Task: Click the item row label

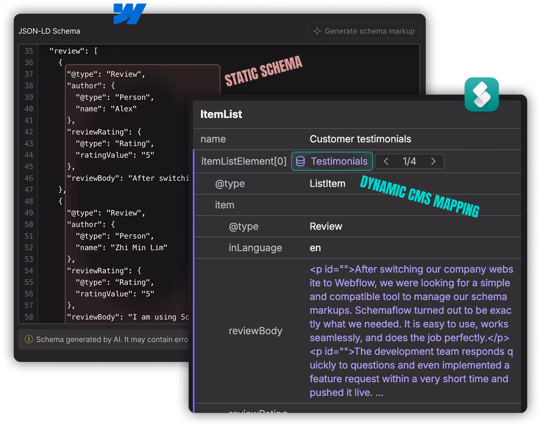Action: [225, 205]
